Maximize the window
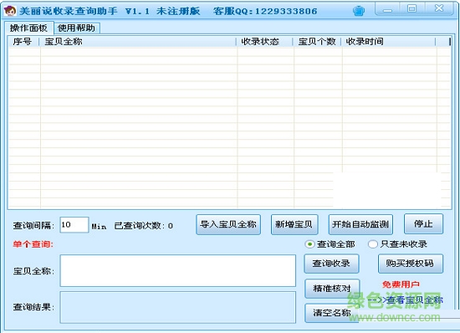 click(412, 9)
